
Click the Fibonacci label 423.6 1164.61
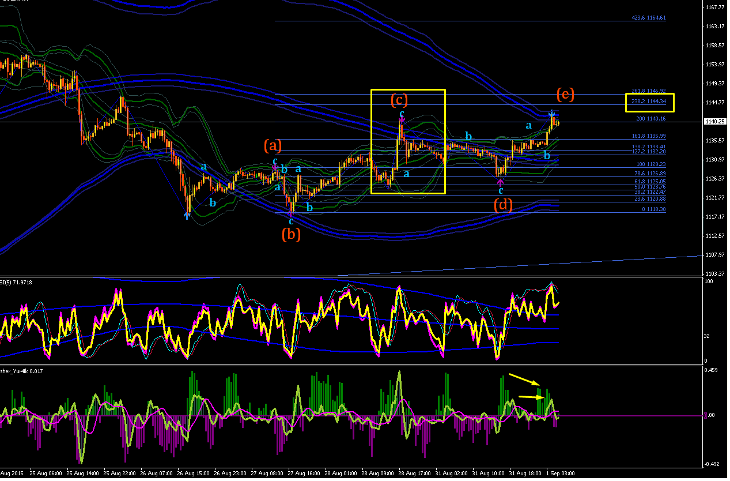click(x=649, y=18)
